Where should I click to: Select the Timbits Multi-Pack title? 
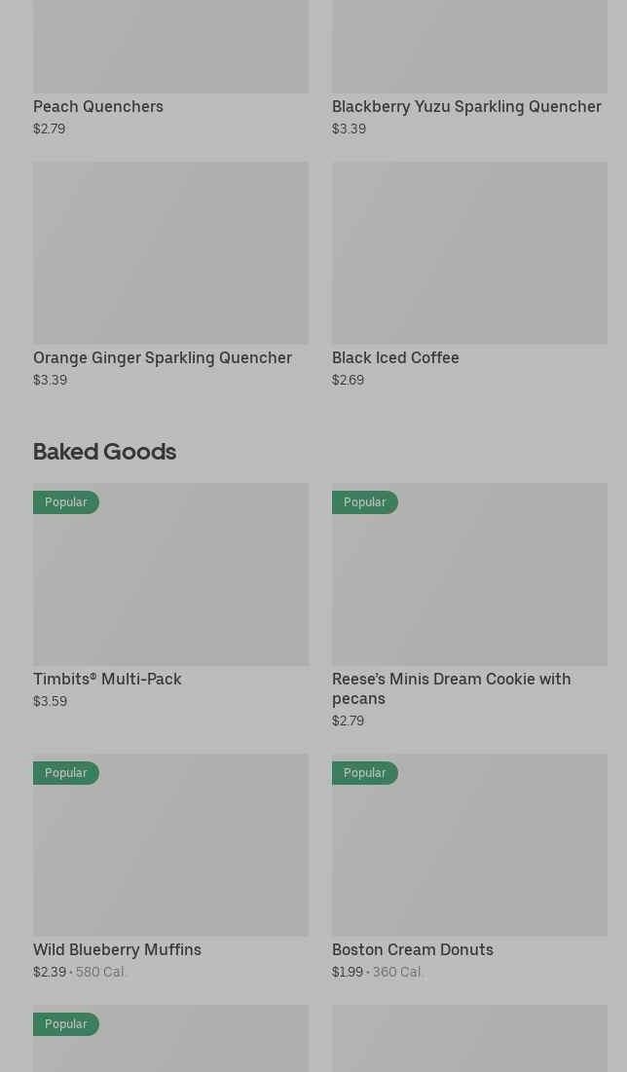click(x=107, y=679)
